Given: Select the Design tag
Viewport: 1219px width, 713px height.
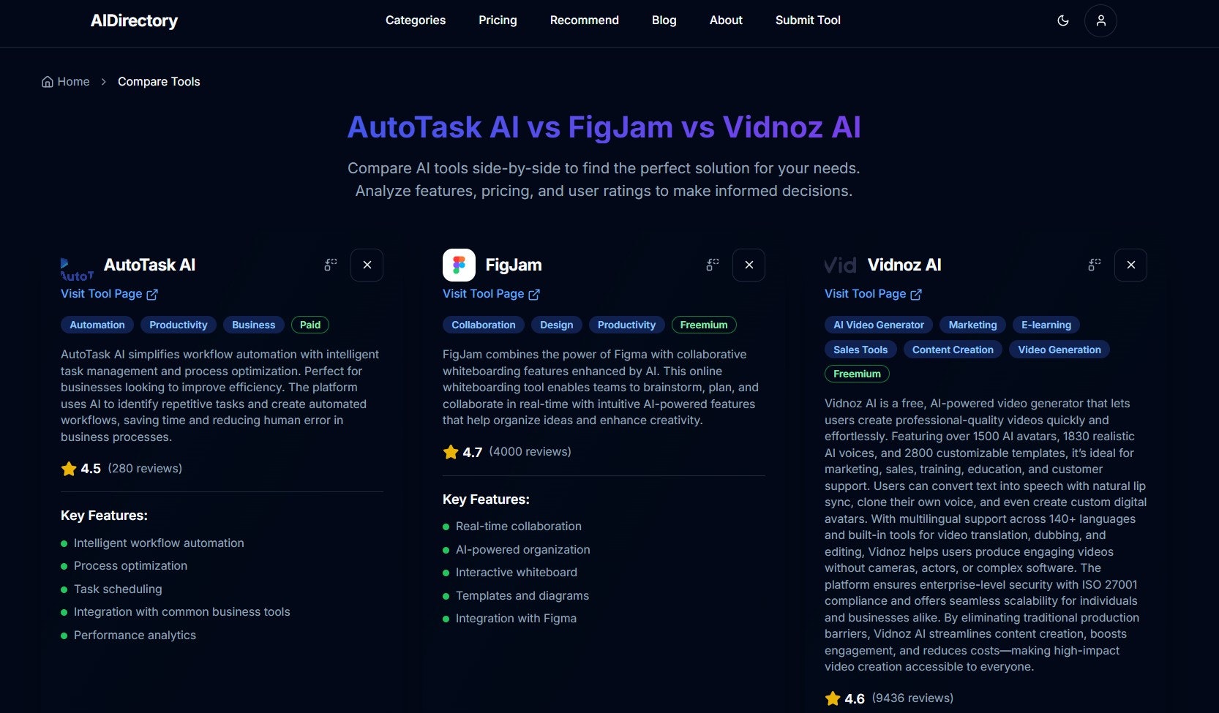Looking at the screenshot, I should pyautogui.click(x=557, y=325).
